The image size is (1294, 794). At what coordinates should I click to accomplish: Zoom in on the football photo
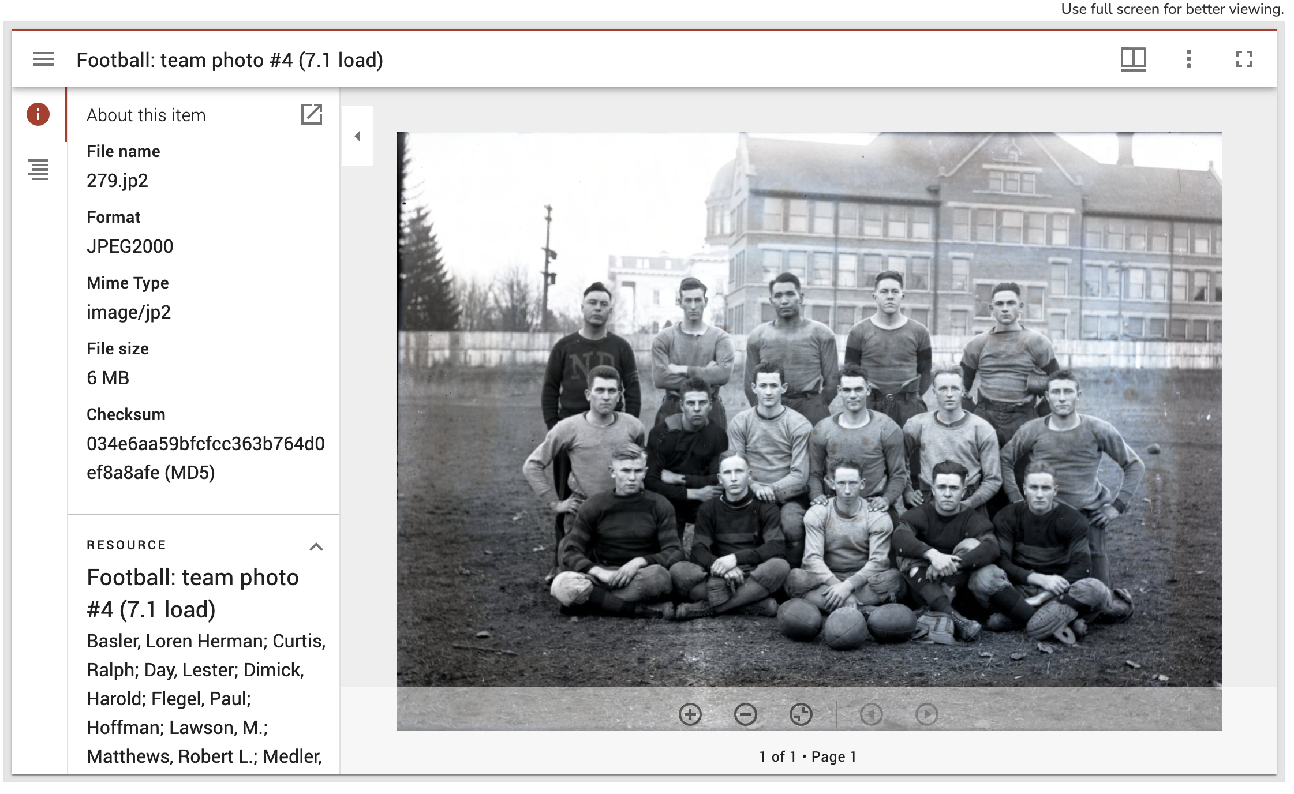(x=690, y=714)
